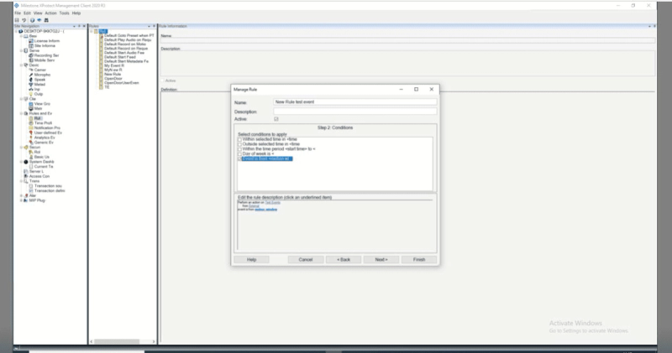Click the Help button in Manage Rule
The image size is (672, 353).
251,260
